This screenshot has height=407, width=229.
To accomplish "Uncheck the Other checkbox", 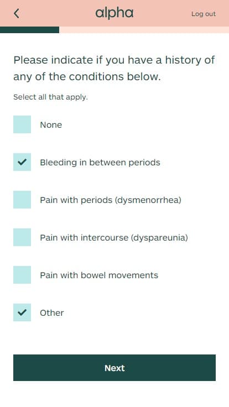I will point(22,312).
